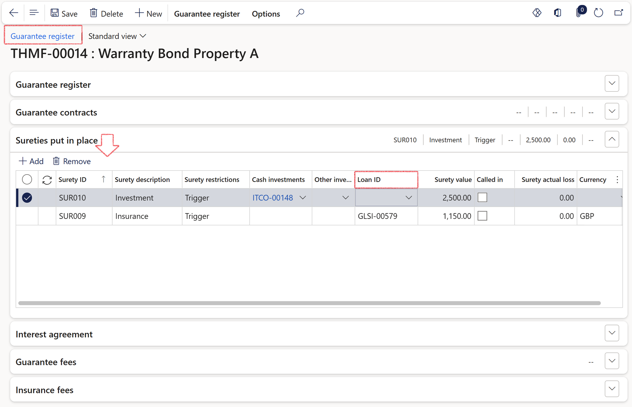Click the back arrow icon
632x407 pixels.
tap(14, 13)
